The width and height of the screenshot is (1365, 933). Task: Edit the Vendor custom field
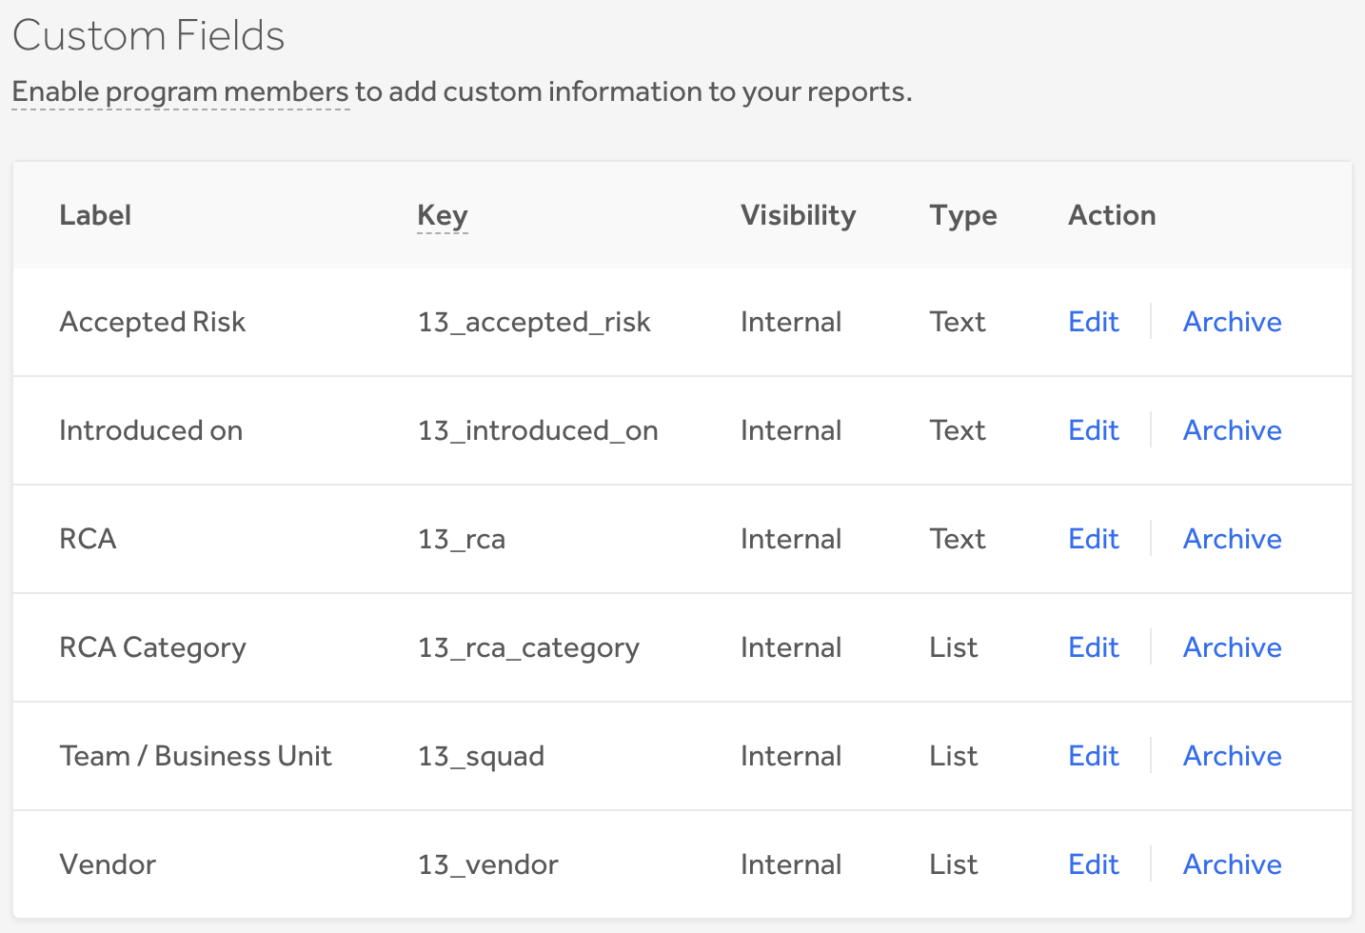(1093, 864)
